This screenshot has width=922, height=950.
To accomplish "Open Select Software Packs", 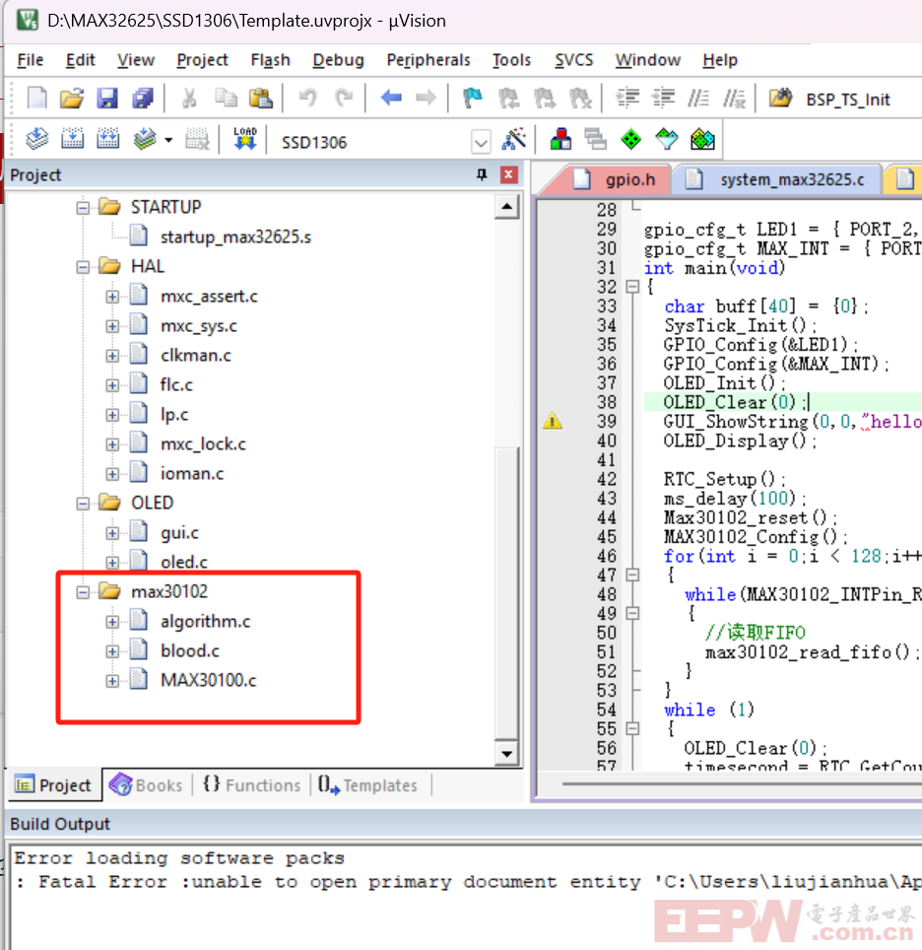I will tap(666, 139).
